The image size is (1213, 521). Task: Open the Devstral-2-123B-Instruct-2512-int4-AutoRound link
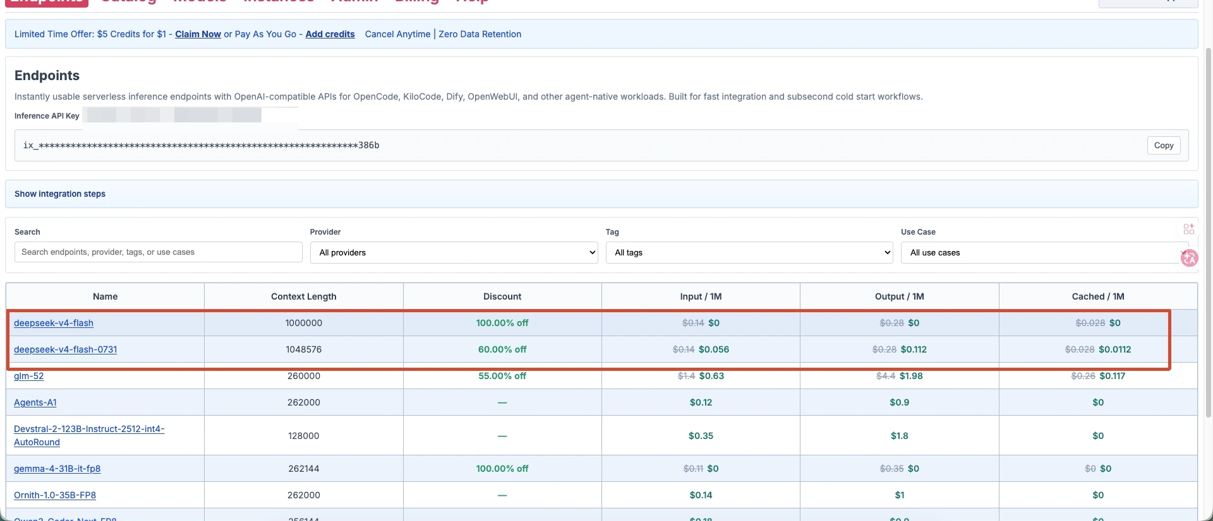(89, 435)
